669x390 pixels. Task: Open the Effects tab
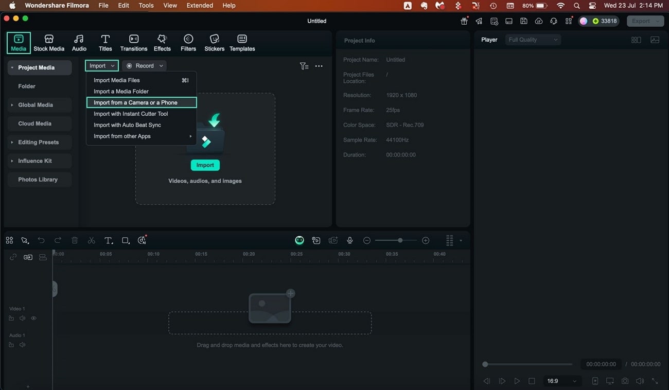(162, 43)
